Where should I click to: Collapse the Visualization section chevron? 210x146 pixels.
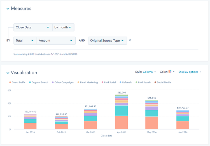click(8, 73)
